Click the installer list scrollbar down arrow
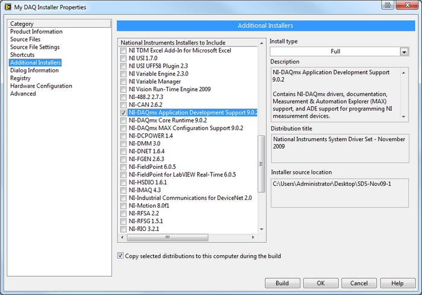 pos(262,230)
